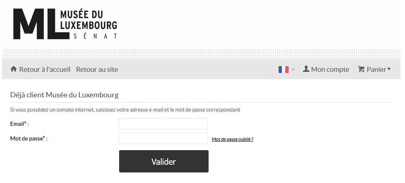This screenshot has width=405, height=183.
Task: Follow the Mot de passe oublié link
Action: [x=233, y=139]
